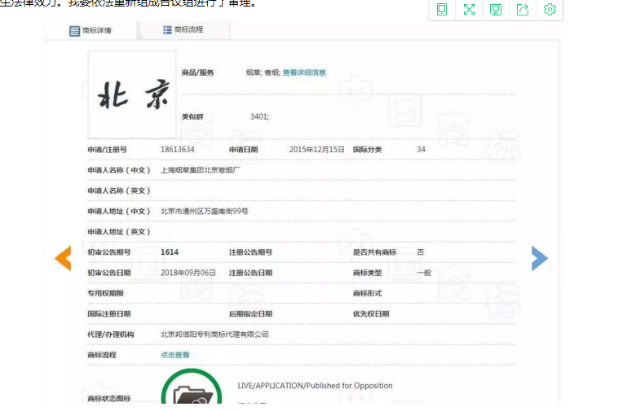Click the 专用权期限 label
627x411 pixels.
click(x=105, y=293)
